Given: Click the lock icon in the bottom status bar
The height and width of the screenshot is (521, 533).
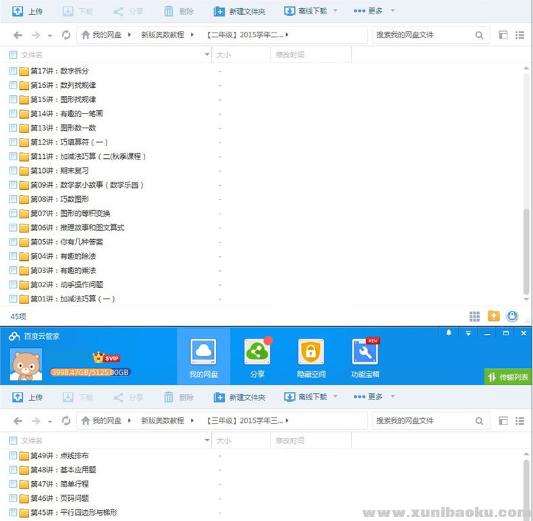Looking at the screenshot, I should point(512,316).
